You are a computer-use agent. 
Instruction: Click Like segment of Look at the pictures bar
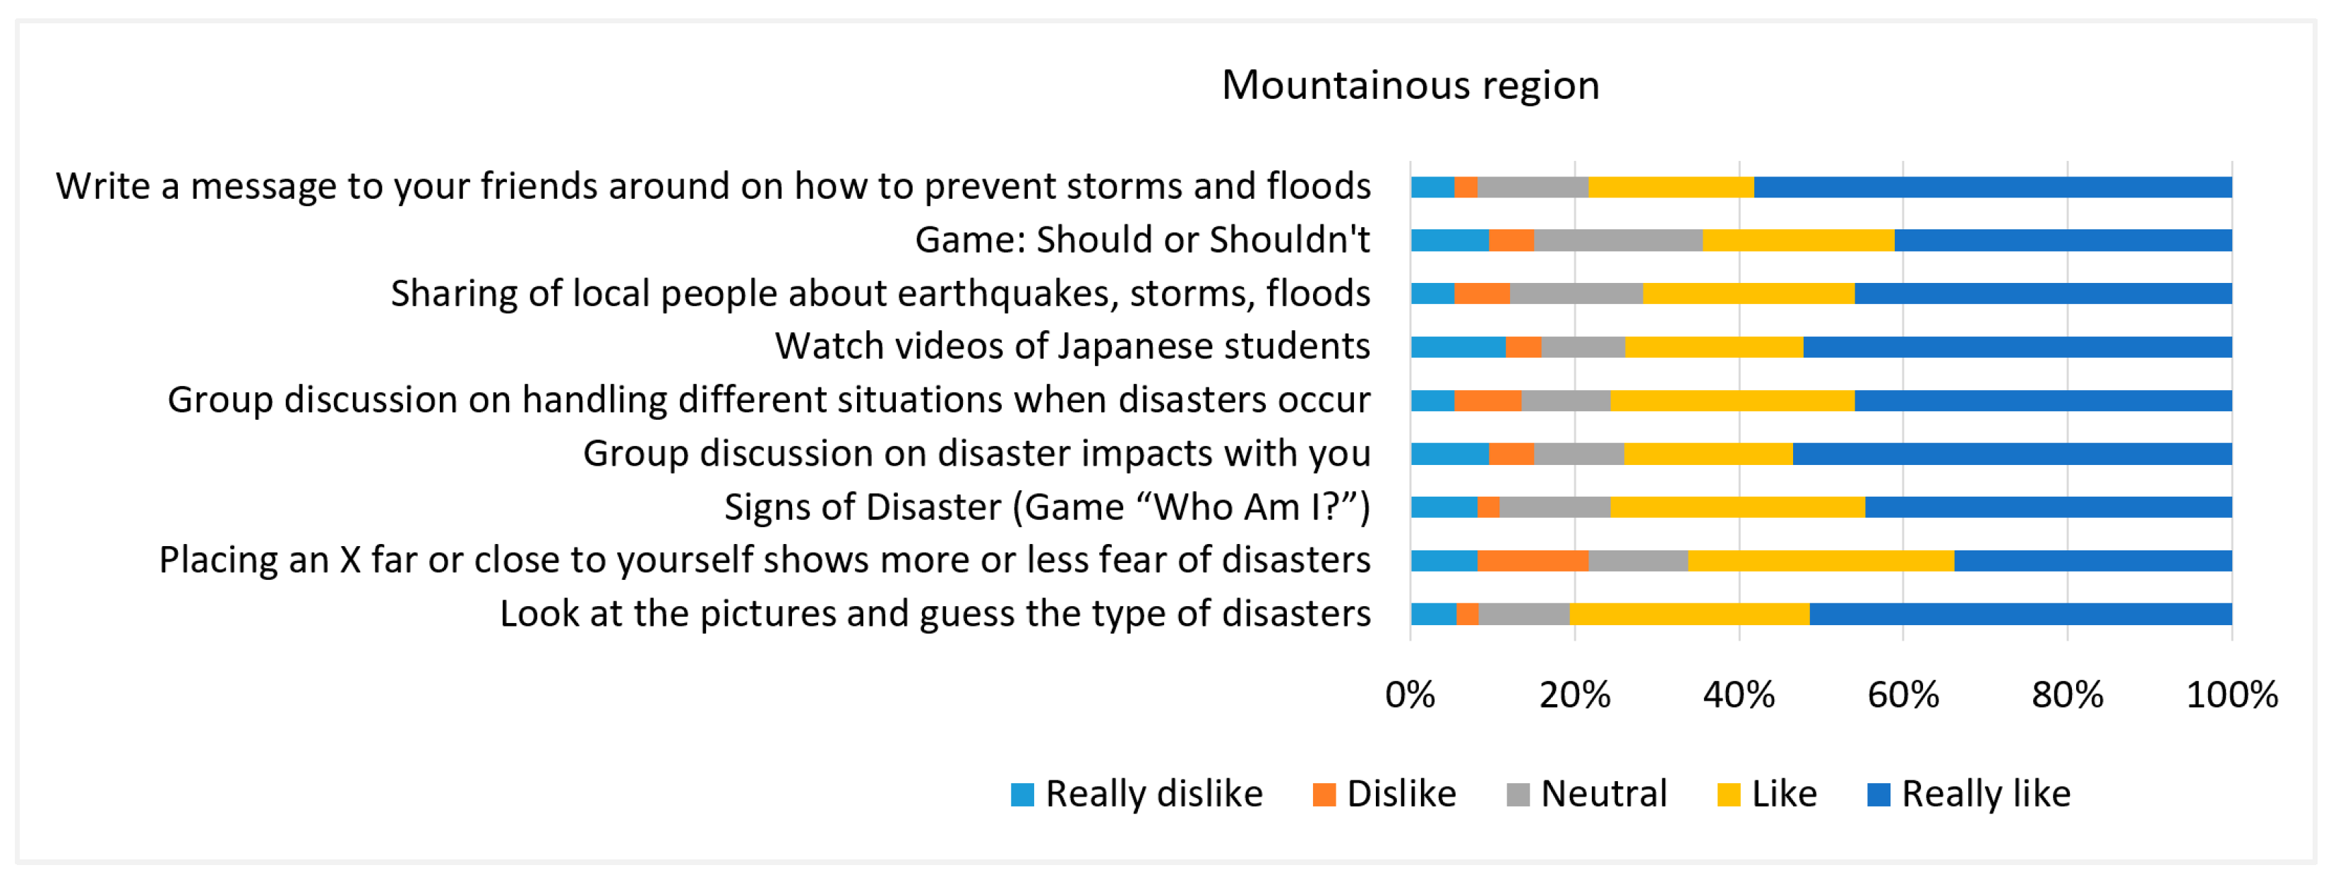[1690, 614]
